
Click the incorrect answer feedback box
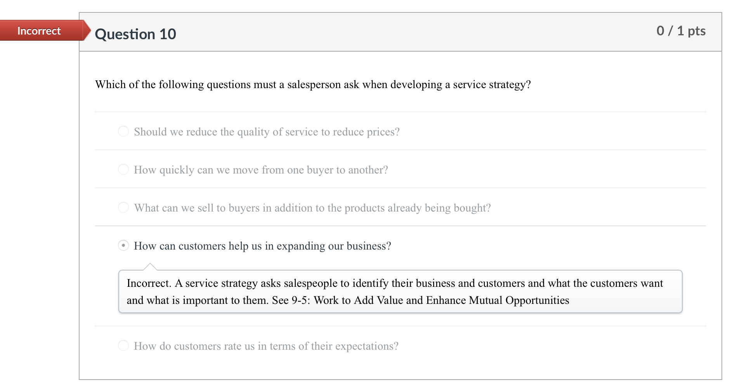pos(400,291)
